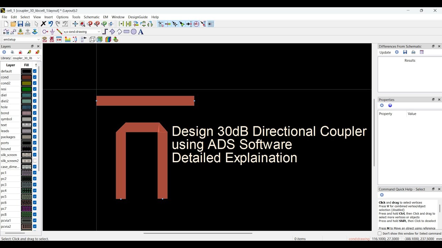This screenshot has height=248, width=442.
Task: Toggle visibility checkbox for bond layer
Action: 35,113
